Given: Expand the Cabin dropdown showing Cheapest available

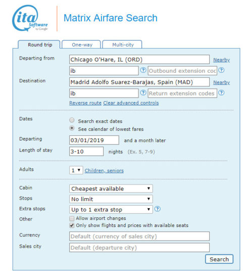Looking at the screenshot, I should 111,189.
